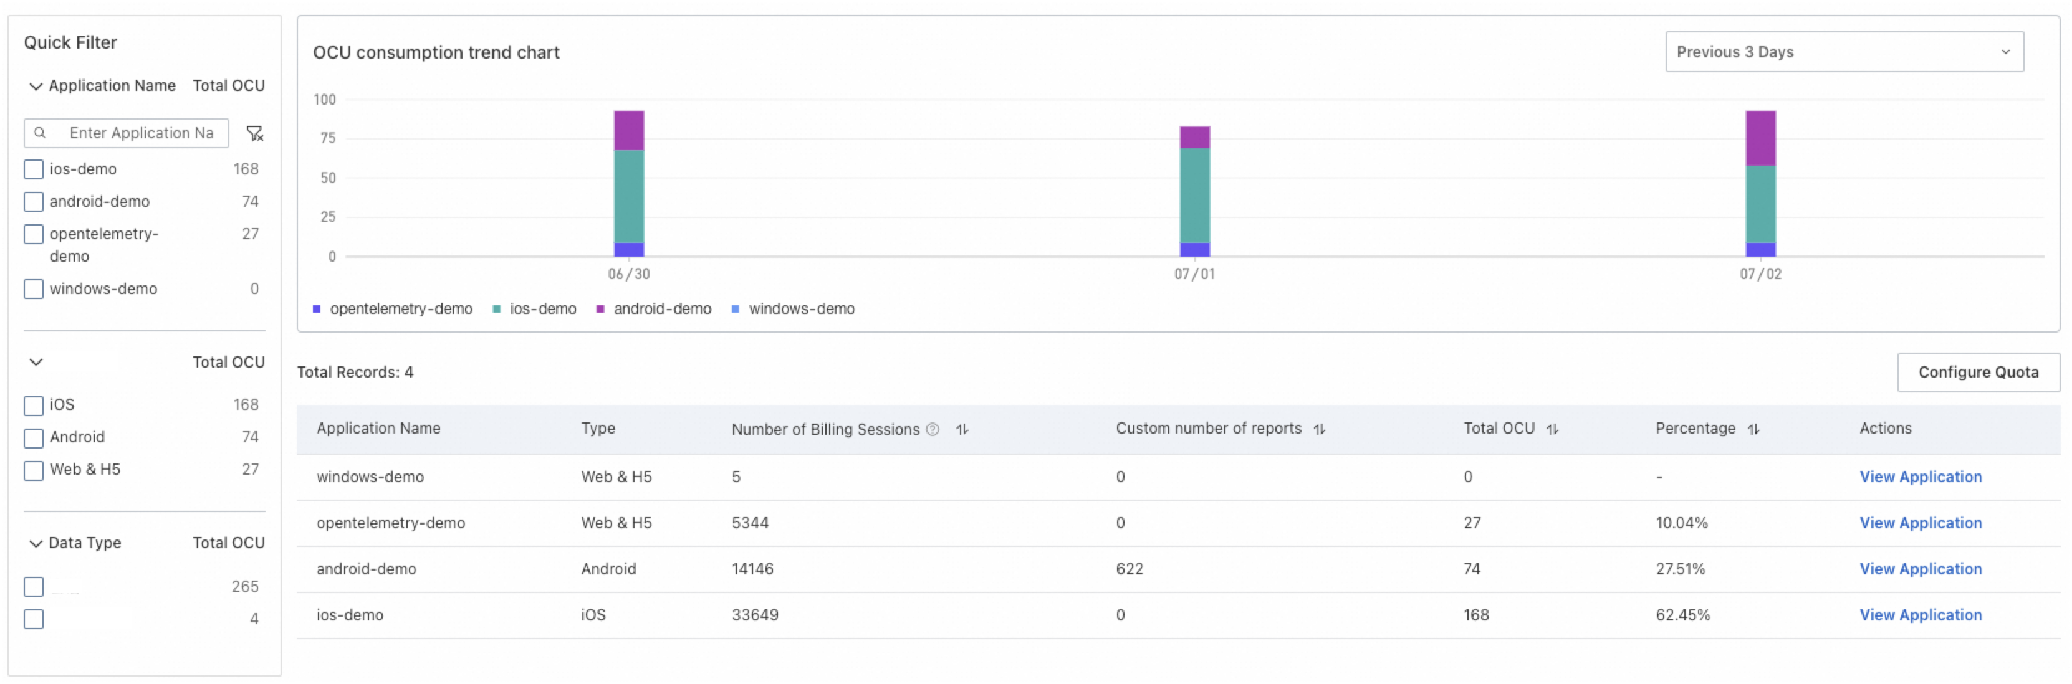
Task: Click the Billing Sessions help question icon
Action: (933, 430)
